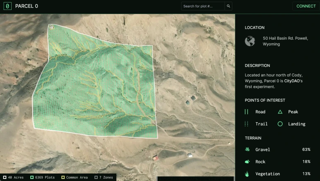Click the 13% vegetation value

pos(306,174)
